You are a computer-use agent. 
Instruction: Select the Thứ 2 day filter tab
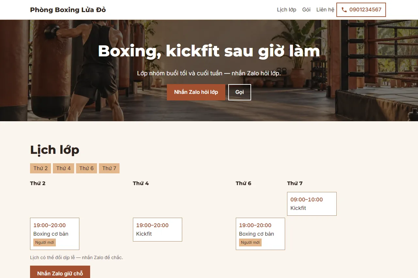40,168
